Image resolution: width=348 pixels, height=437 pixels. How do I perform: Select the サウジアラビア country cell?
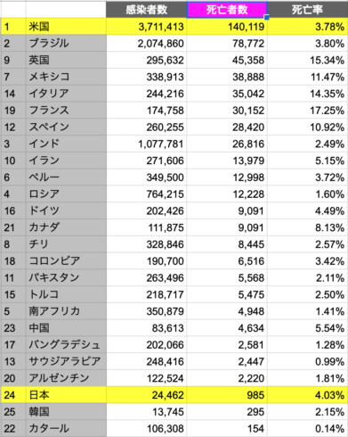click(x=66, y=362)
